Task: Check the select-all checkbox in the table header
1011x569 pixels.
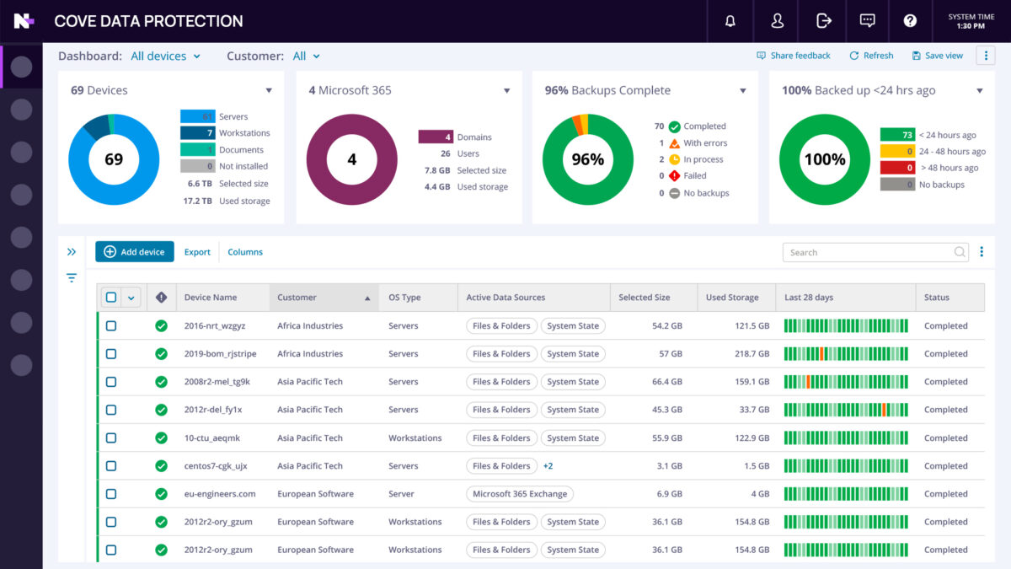Action: tap(110, 297)
